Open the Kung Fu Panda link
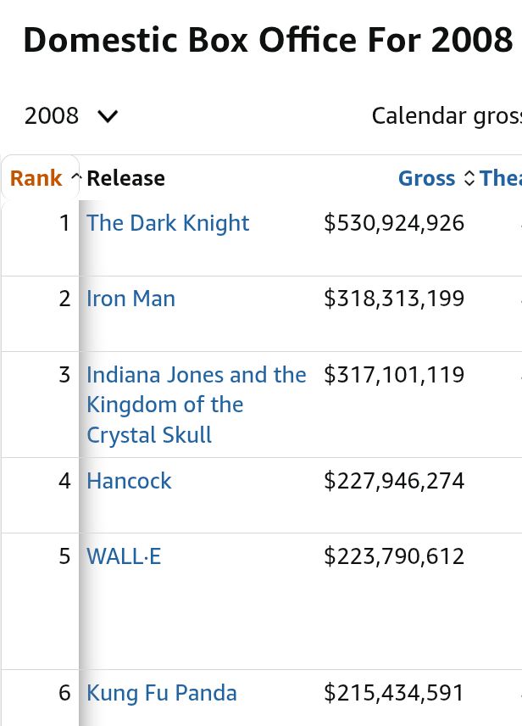Image resolution: width=522 pixels, height=726 pixels. coord(161,693)
